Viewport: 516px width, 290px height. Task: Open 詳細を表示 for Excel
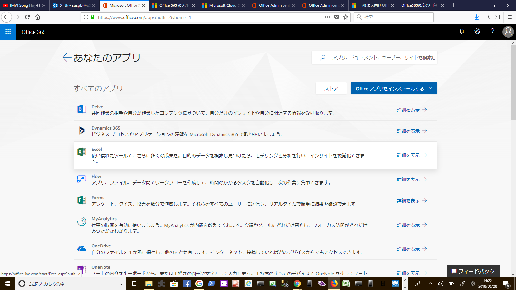click(412, 155)
